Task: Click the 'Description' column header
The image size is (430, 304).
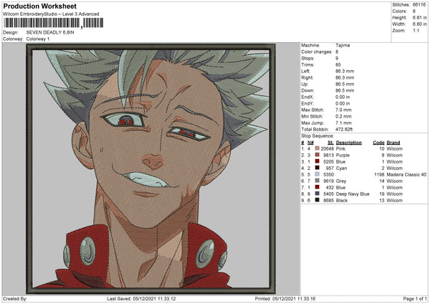Action: coord(349,143)
